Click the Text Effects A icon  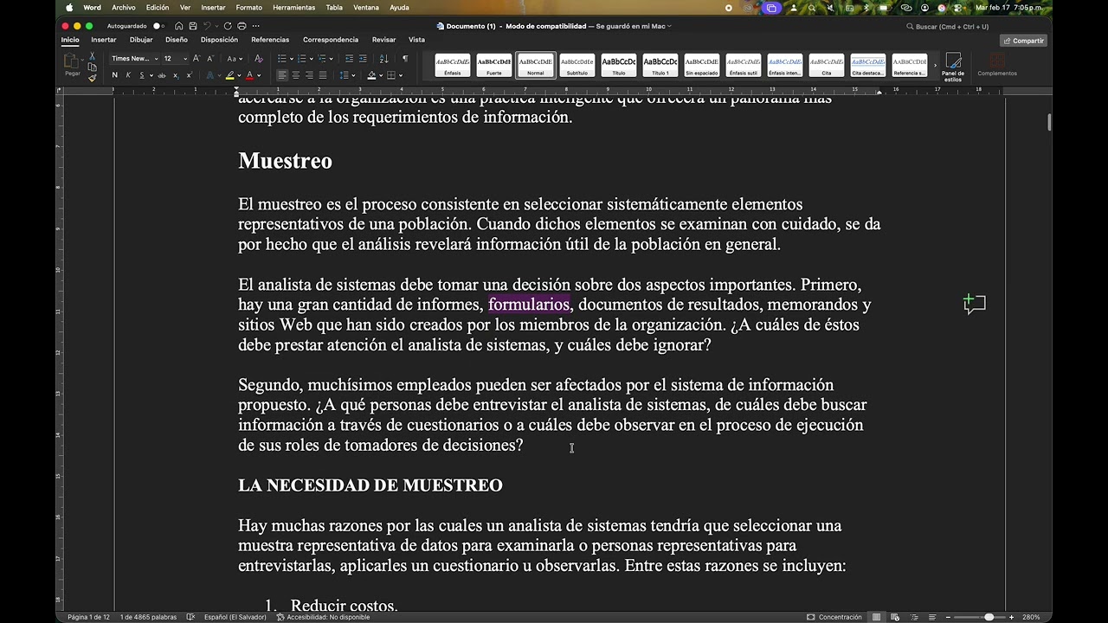pyautogui.click(x=210, y=75)
